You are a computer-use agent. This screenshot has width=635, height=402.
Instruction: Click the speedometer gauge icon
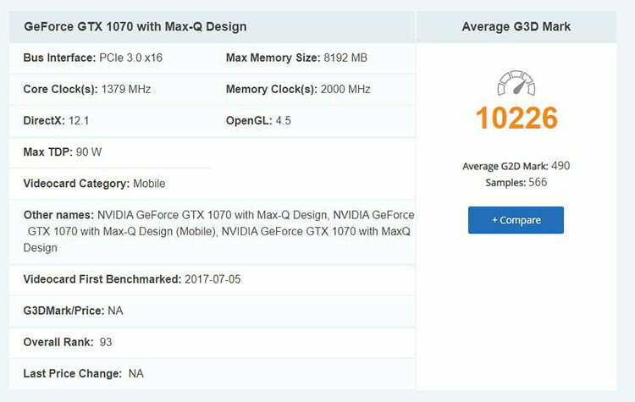[x=516, y=83]
